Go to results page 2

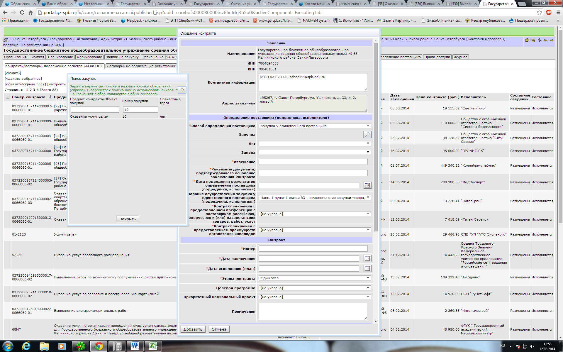30,90
